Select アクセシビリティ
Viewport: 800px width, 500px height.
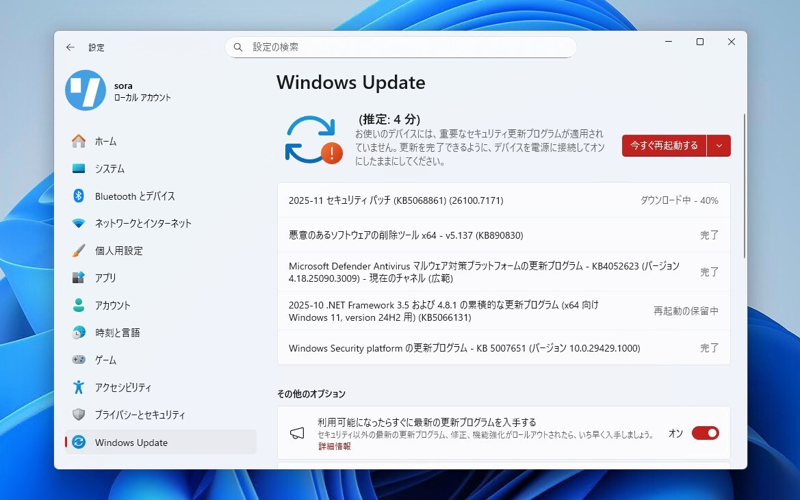point(161,387)
